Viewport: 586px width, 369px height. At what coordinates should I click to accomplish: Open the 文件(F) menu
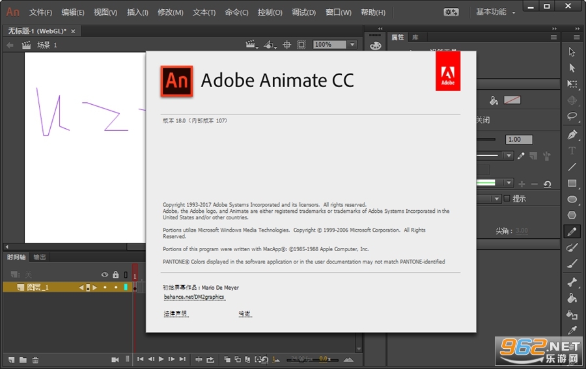[x=40, y=12]
